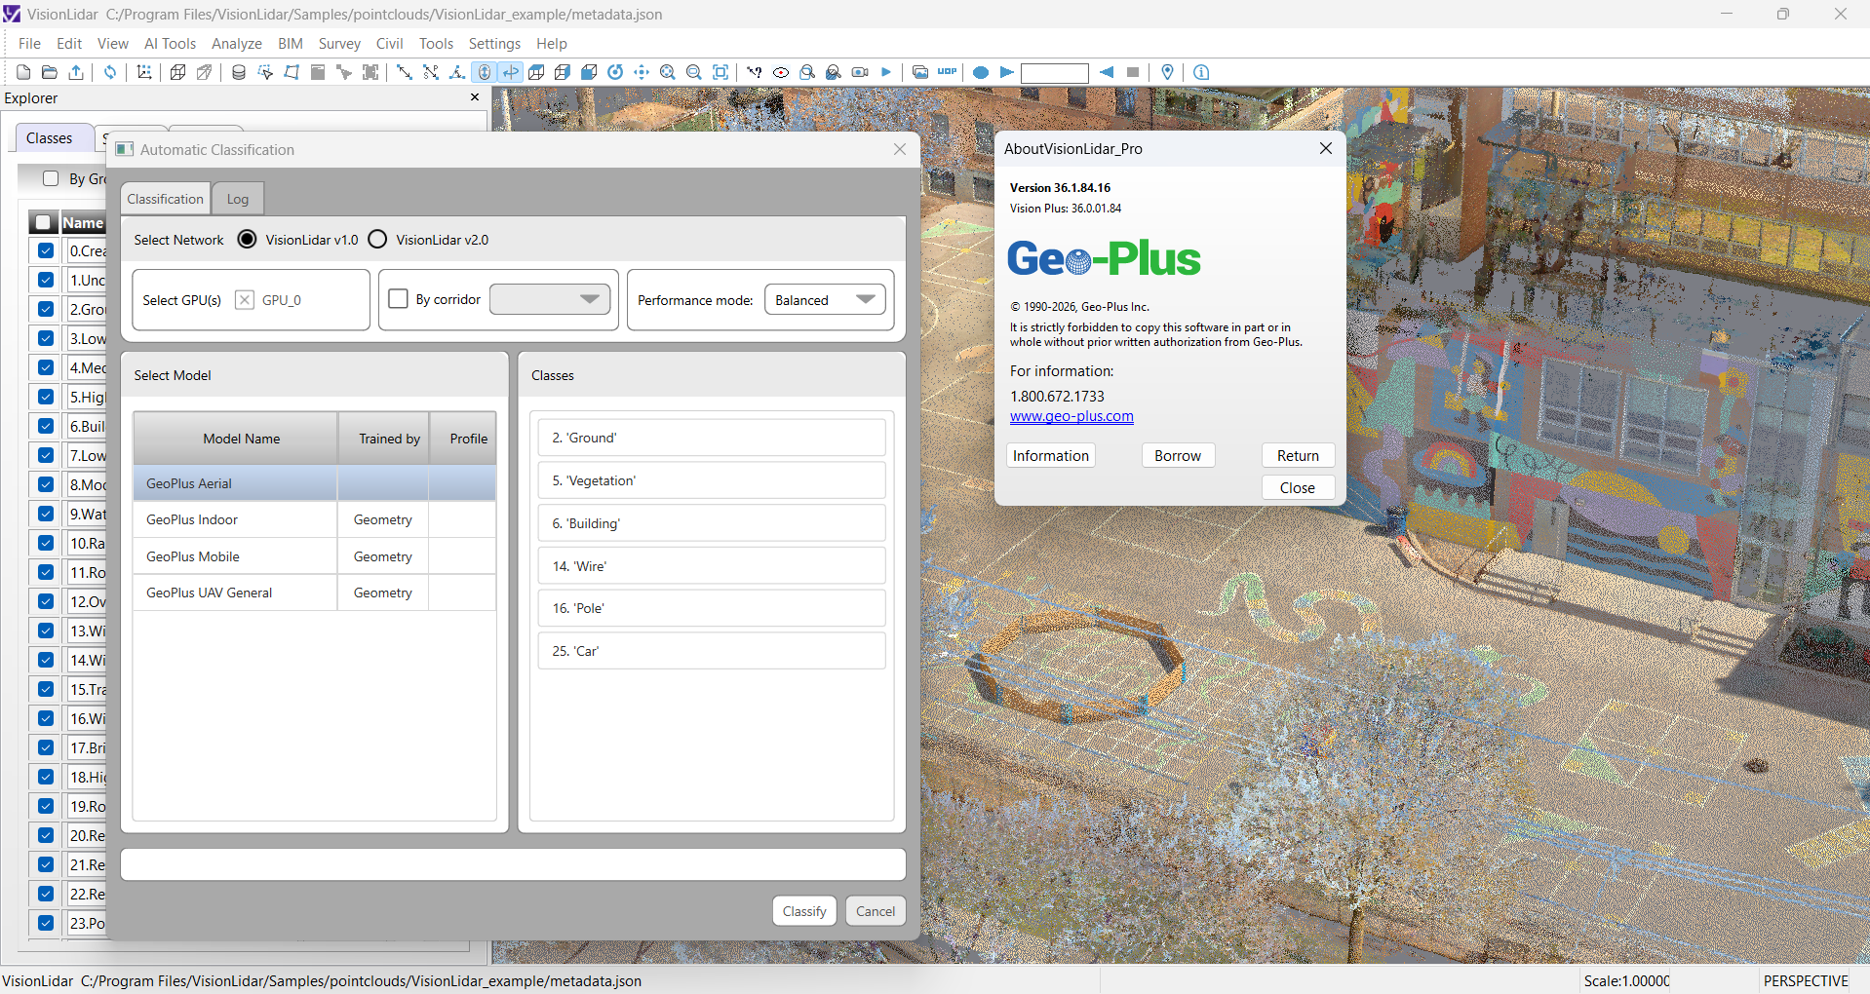1870x994 pixels.
Task: Click the location pin marker icon
Action: click(1167, 72)
